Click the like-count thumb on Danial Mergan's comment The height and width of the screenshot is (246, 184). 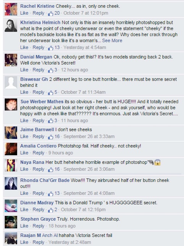click(x=50, y=70)
